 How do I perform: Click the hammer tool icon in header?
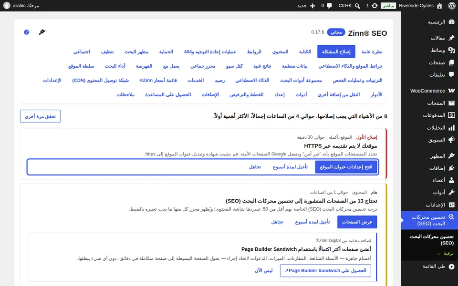point(42,32)
